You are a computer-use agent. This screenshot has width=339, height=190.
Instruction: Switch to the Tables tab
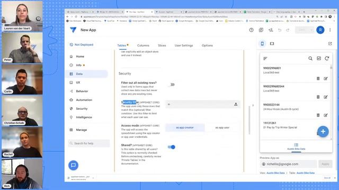click(x=122, y=45)
